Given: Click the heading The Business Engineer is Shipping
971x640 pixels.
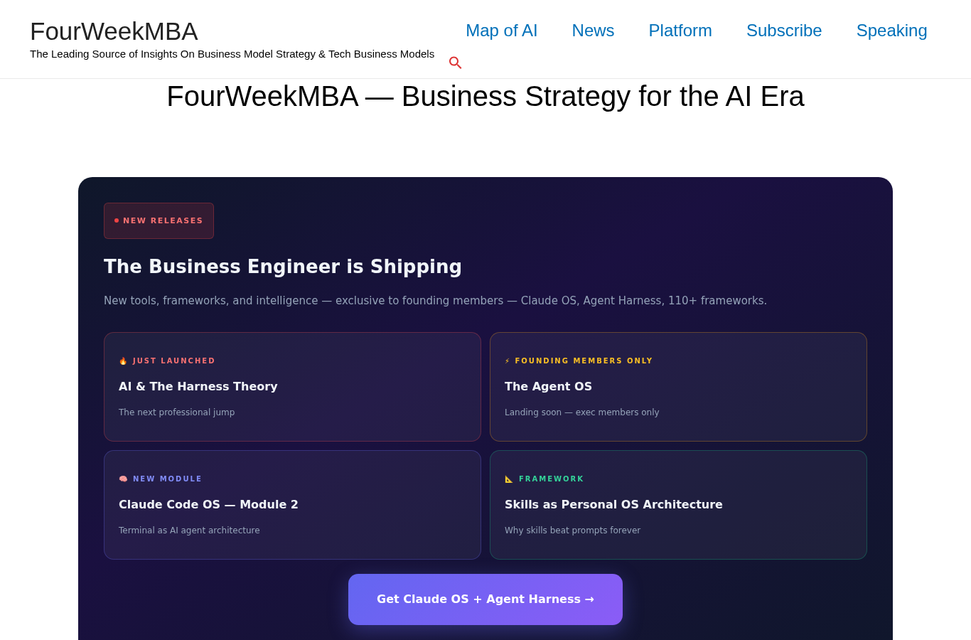Looking at the screenshot, I should click(283, 267).
